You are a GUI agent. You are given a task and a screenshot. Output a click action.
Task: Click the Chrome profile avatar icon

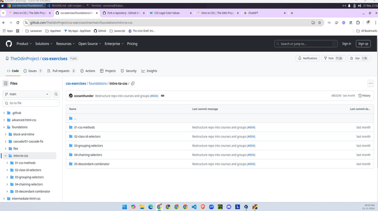[368, 23]
